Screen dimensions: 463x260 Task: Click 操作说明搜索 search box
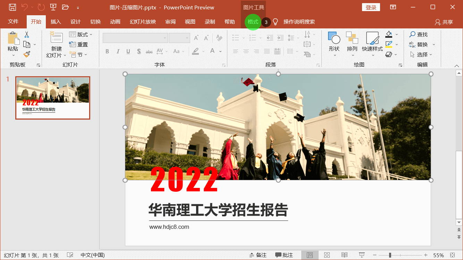click(x=299, y=22)
